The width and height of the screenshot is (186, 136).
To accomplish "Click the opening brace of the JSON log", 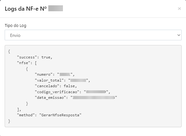I will [9, 52].
